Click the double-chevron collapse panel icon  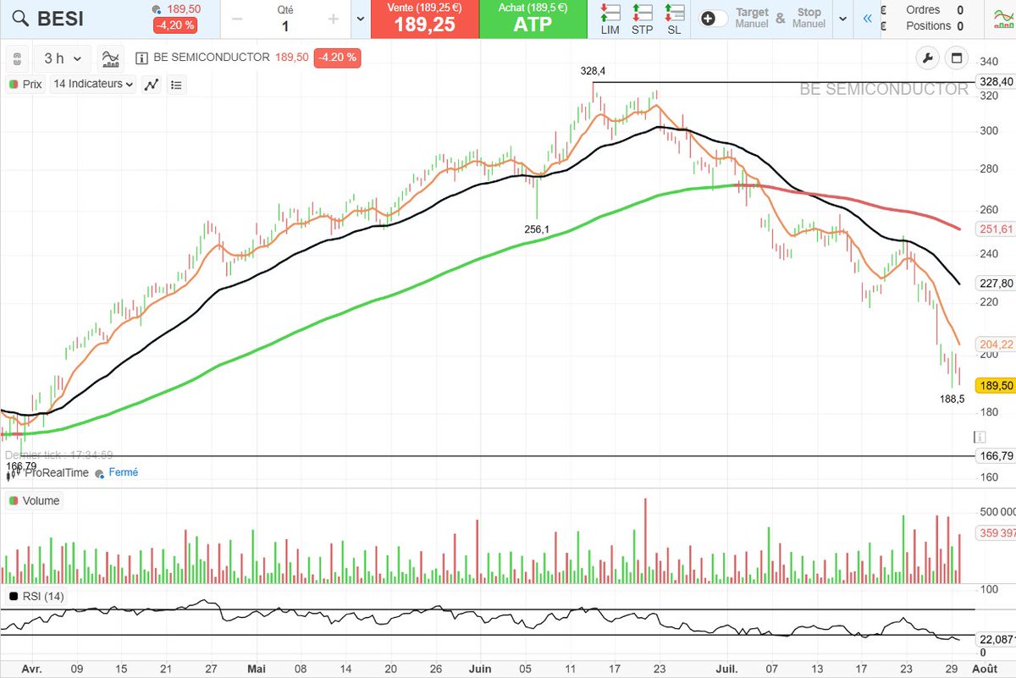tap(865, 19)
